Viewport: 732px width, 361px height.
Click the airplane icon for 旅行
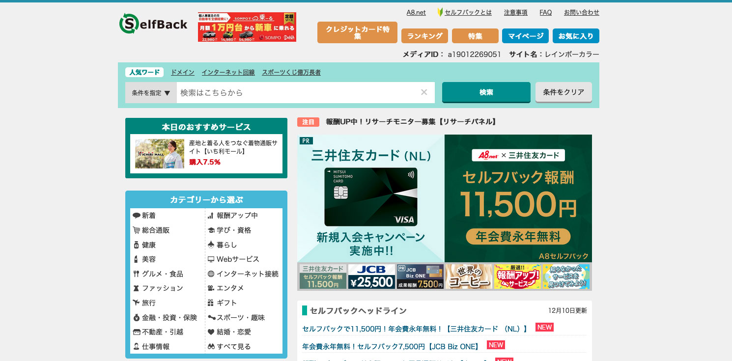tap(136, 303)
